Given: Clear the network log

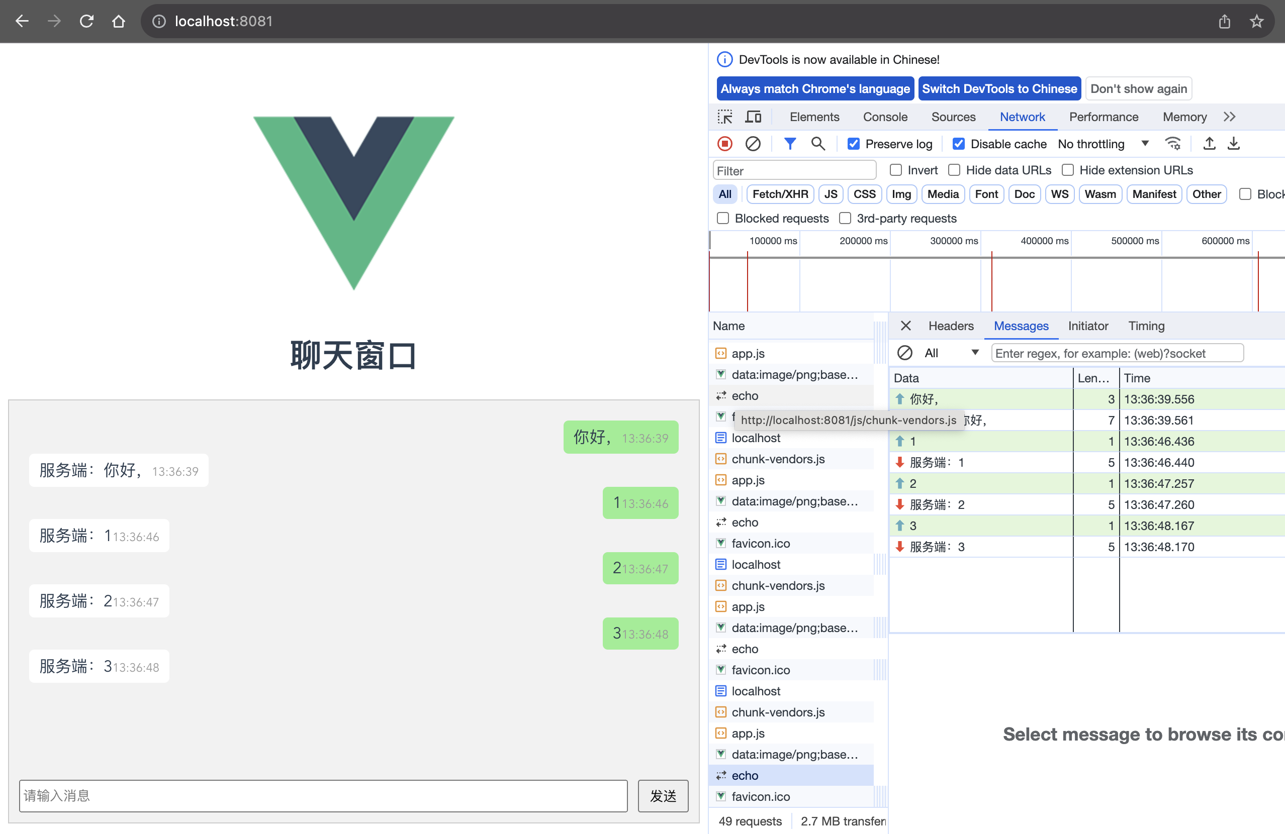Looking at the screenshot, I should pos(753,144).
